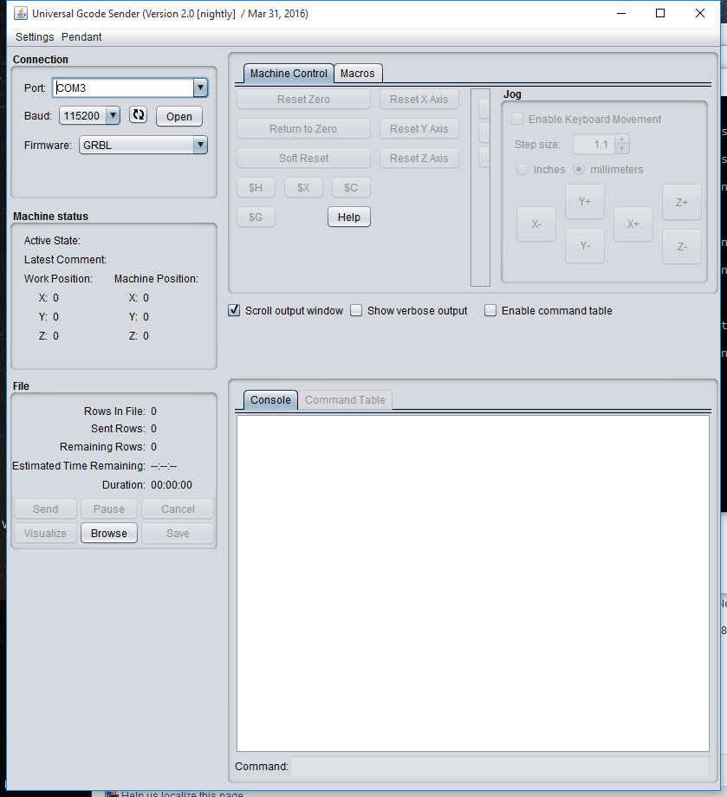The width and height of the screenshot is (727, 797).
Task: Select the Console tab
Action: click(x=270, y=400)
